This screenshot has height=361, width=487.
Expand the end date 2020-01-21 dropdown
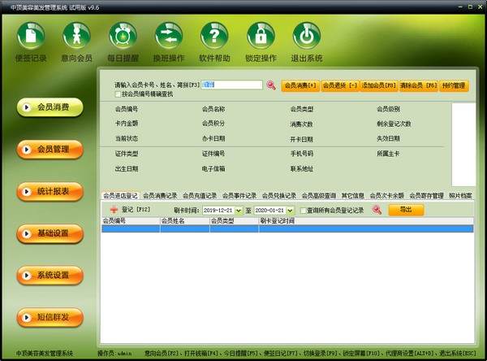[291, 211]
